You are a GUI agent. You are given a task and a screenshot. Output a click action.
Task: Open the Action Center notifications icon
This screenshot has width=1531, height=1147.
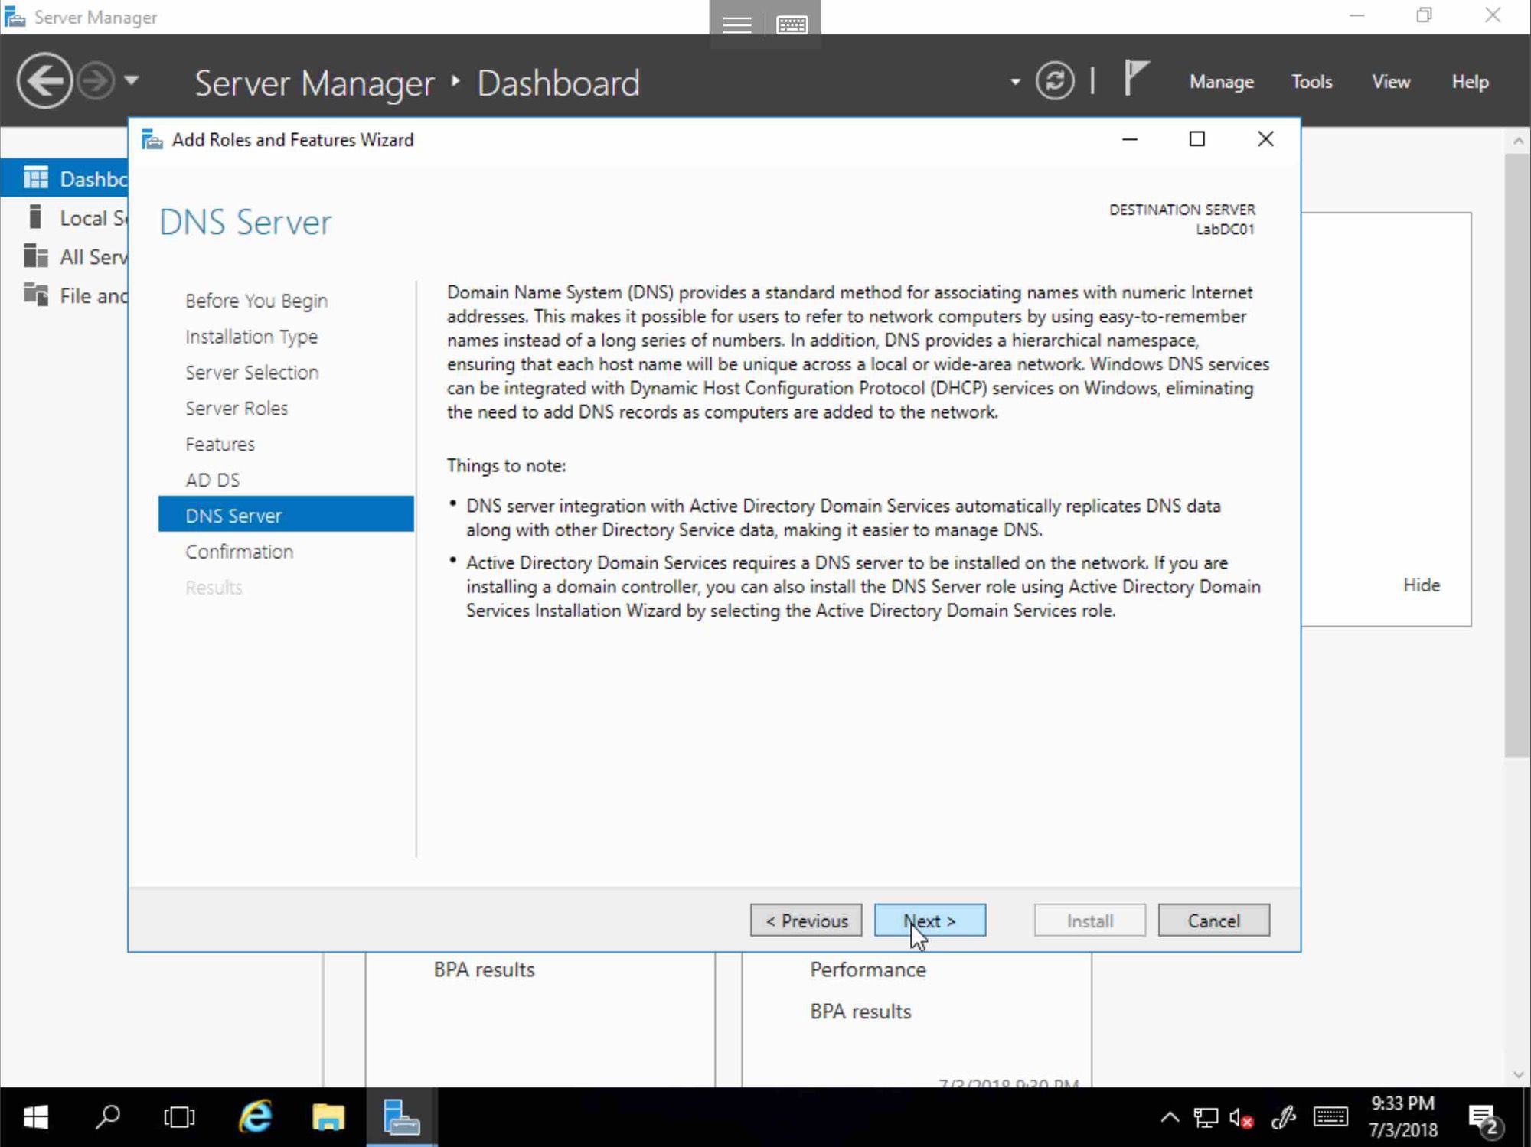(1485, 1119)
